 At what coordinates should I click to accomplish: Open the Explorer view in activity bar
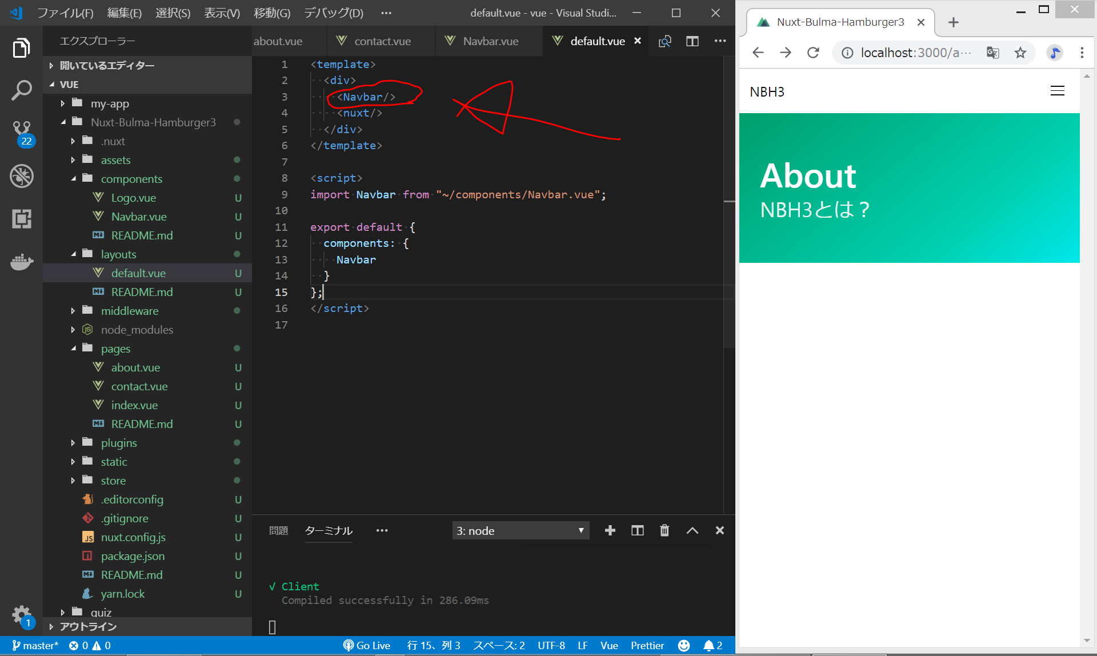(21, 48)
